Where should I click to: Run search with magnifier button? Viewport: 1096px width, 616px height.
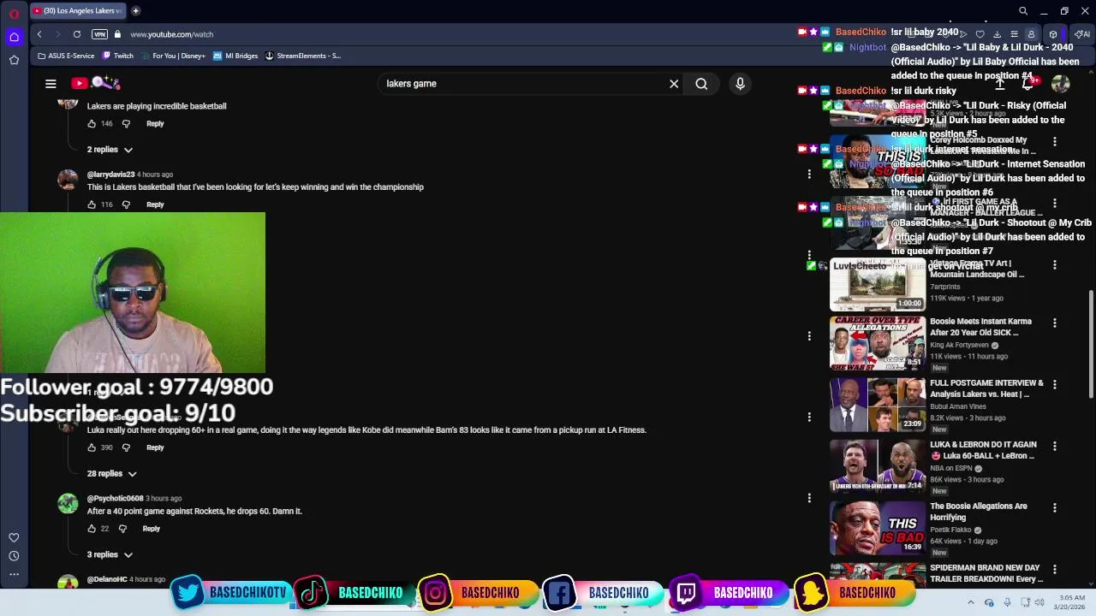coord(701,83)
